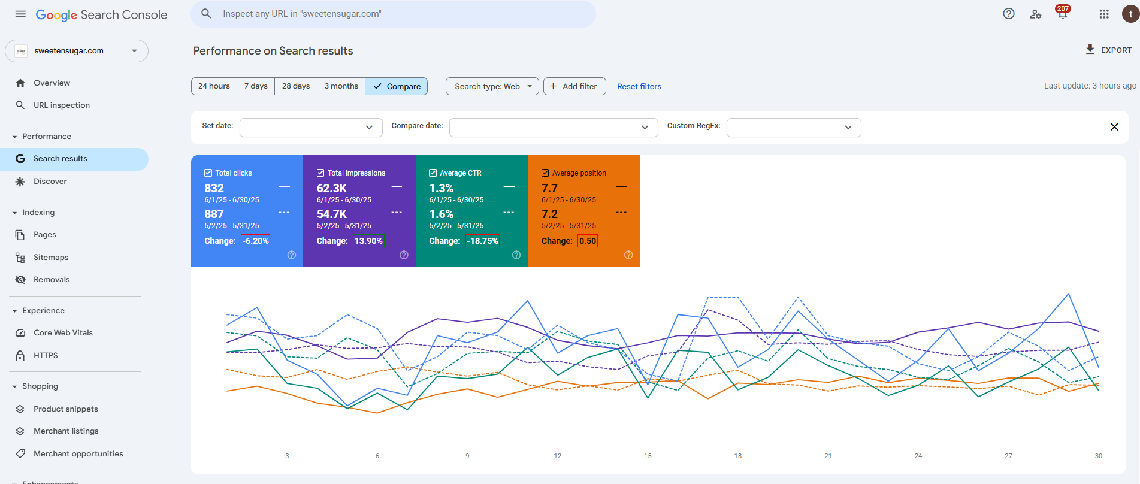Open the sweetensugar.com property dropdown
The height and width of the screenshot is (484, 1140).
coord(77,51)
